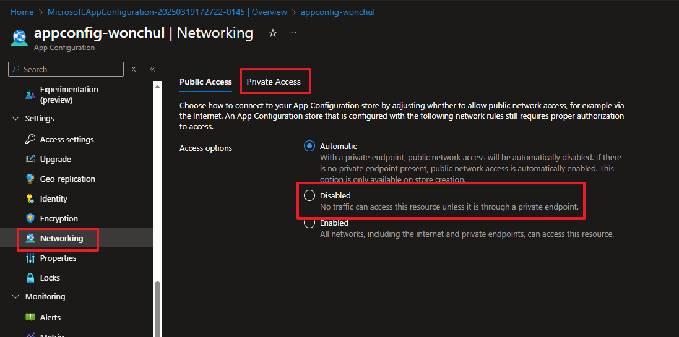
Task: Click the Networking icon in sidebar
Action: [x=30, y=238]
